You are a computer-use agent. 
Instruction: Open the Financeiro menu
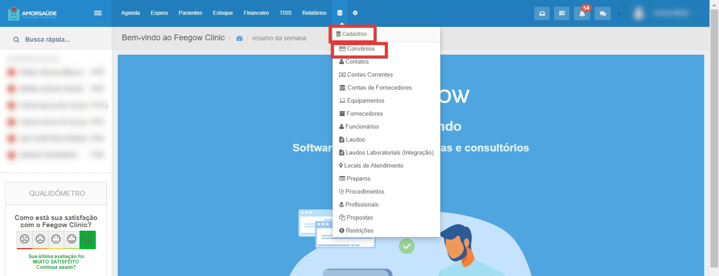coord(256,13)
